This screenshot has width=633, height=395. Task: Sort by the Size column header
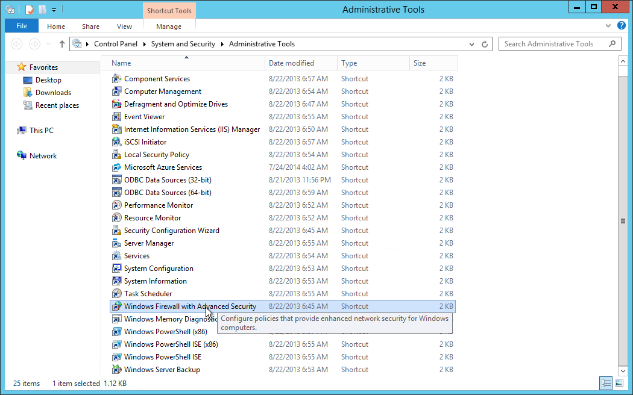click(433, 63)
